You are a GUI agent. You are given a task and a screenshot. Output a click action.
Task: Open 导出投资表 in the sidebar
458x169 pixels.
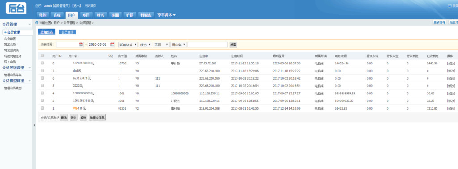(x=11, y=50)
